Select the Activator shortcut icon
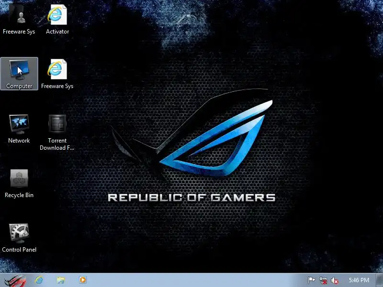 [57, 20]
